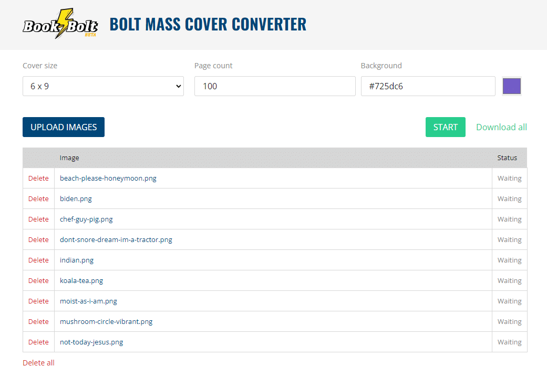Image resolution: width=547 pixels, height=377 pixels.
Task: Open the purple background color swatch
Action: point(512,86)
